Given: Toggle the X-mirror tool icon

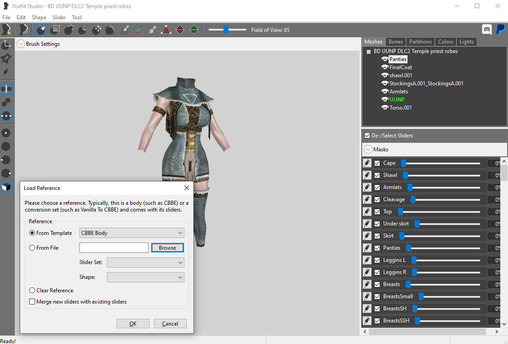Looking at the screenshot, I should click(x=6, y=88).
